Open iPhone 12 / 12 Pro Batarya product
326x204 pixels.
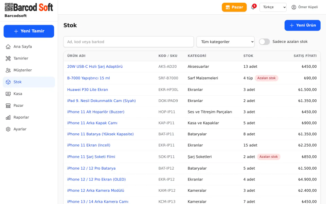tap(91, 168)
